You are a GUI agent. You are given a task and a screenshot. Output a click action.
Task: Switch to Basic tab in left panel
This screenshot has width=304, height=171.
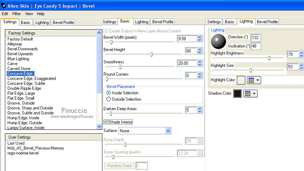(x=25, y=23)
